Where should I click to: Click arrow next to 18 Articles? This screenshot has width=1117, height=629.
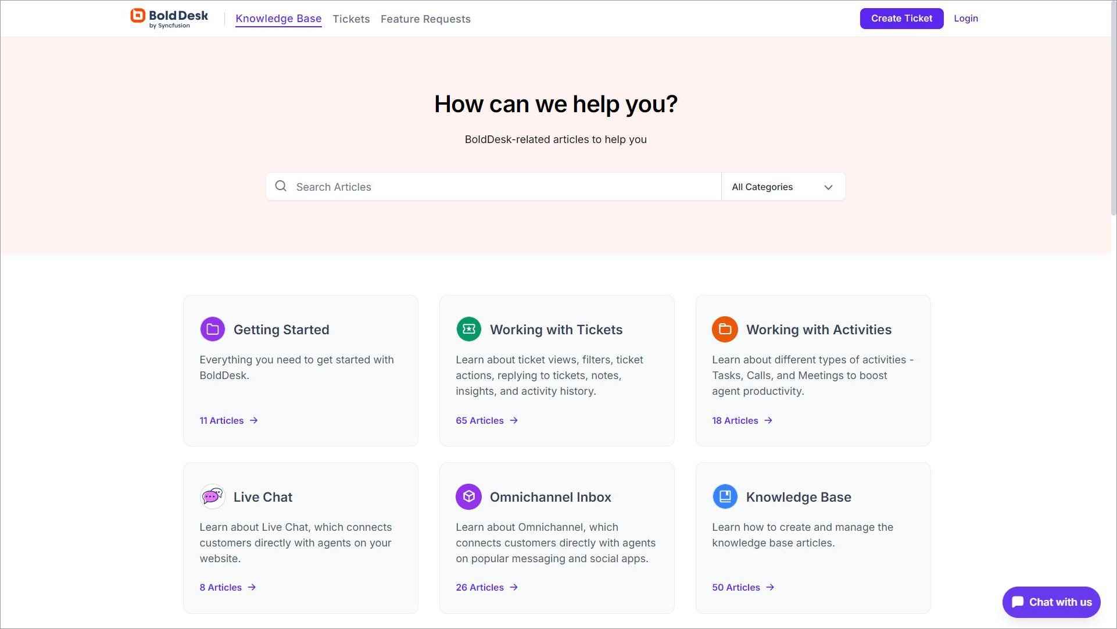tap(768, 420)
